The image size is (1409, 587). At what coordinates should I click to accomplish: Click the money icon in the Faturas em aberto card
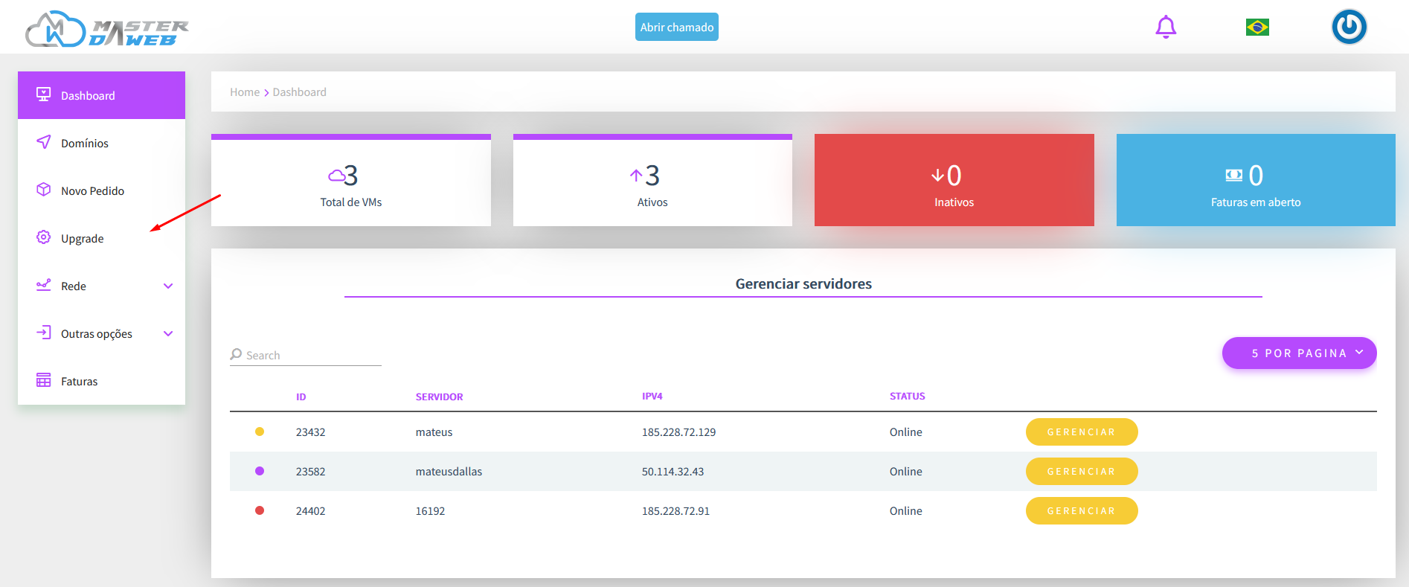pyautogui.click(x=1233, y=176)
